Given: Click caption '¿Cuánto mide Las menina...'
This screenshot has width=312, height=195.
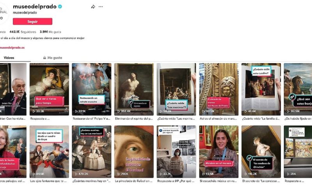Looking at the screenshot, I should pos(176,119).
